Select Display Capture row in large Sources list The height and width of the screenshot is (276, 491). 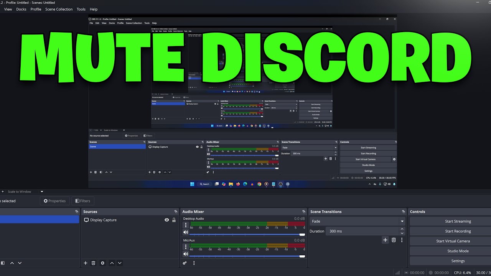tap(130, 220)
